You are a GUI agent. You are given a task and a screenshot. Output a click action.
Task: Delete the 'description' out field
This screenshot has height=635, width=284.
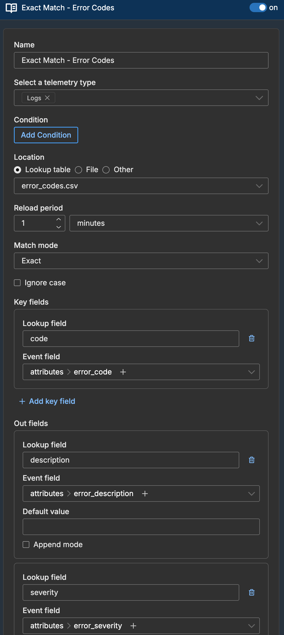pos(252,460)
